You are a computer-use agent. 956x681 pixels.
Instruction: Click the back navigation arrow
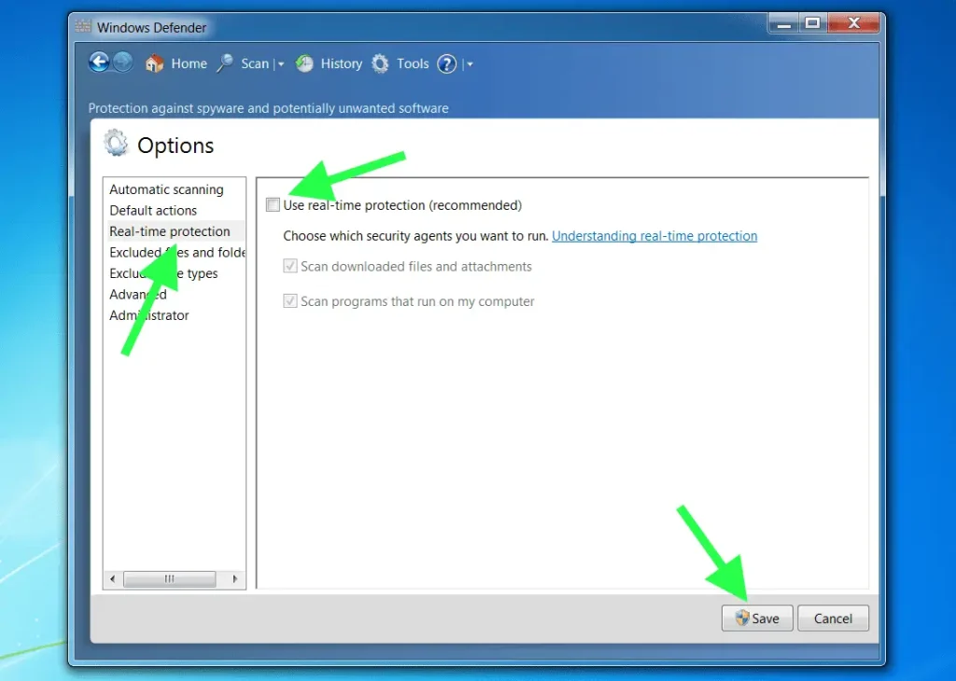click(x=99, y=62)
